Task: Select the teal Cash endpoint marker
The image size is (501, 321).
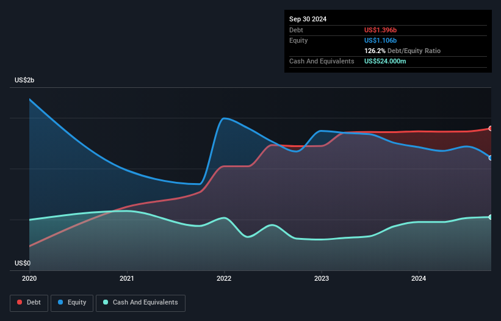Action: 491,217
